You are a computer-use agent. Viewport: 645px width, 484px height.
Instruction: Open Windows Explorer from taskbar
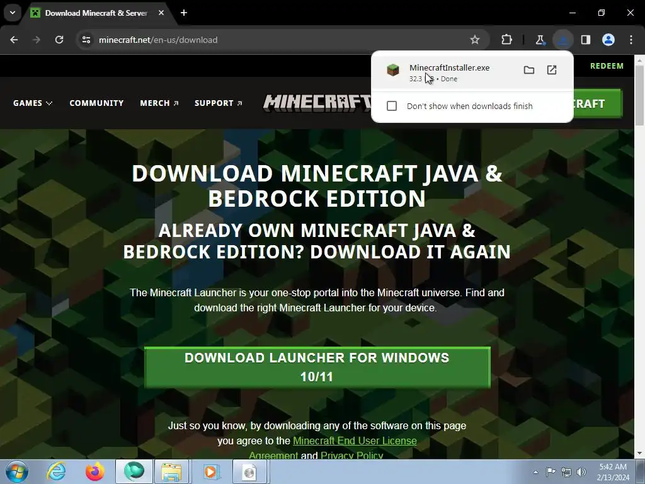[171, 471]
